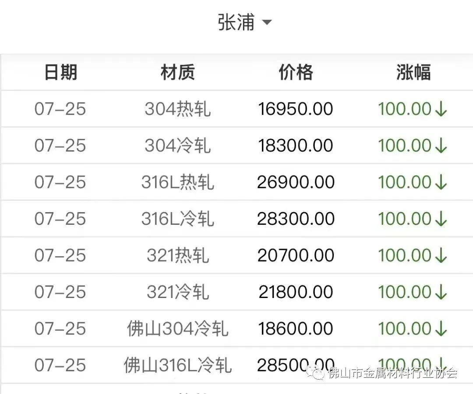Click the dropdown arrow beside 张浦
Viewport: 473px width, 394px height.
[x=267, y=22]
